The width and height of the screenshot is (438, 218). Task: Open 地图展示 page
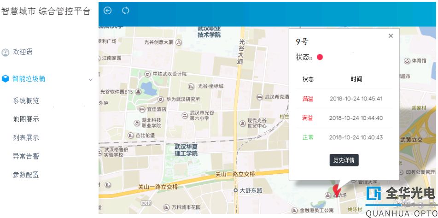click(26, 119)
